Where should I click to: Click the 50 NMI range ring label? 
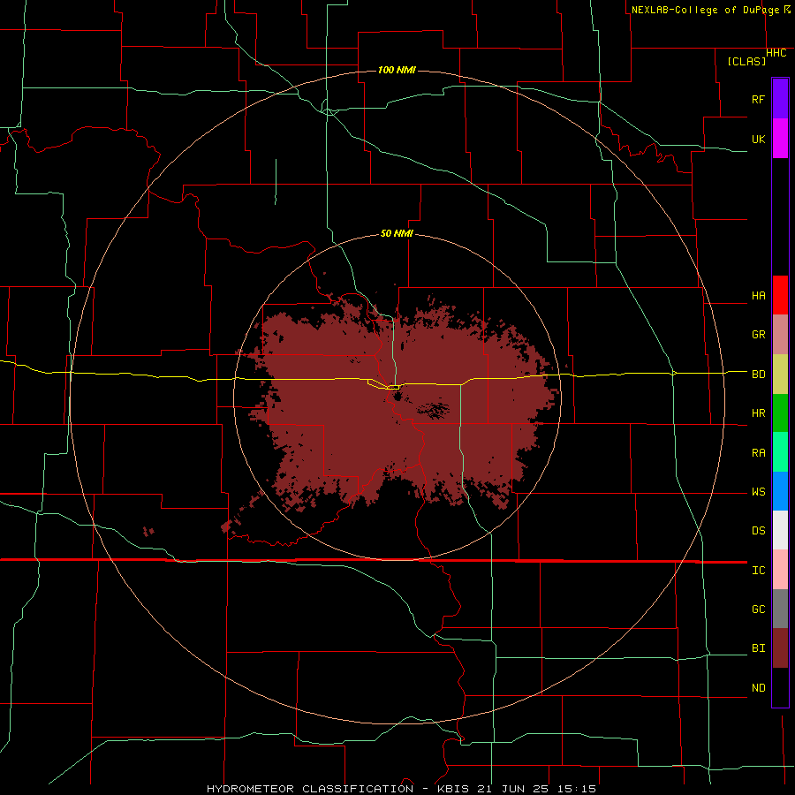[397, 234]
